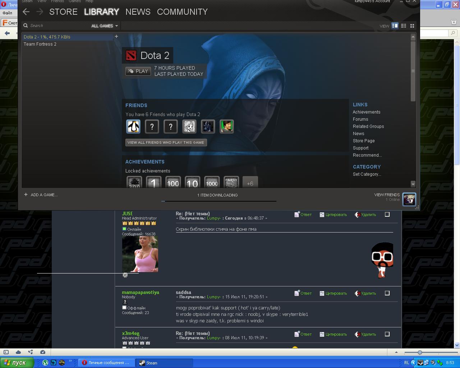The height and width of the screenshot is (368, 460).
Task: Go back with the Steam back arrow
Action: [26, 12]
